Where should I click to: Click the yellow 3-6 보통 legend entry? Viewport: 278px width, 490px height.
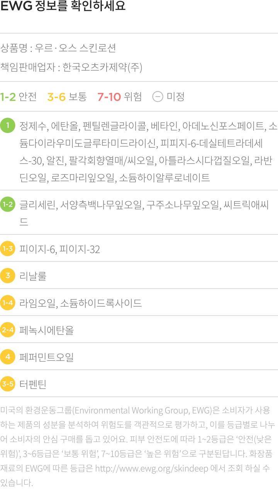coord(67,96)
